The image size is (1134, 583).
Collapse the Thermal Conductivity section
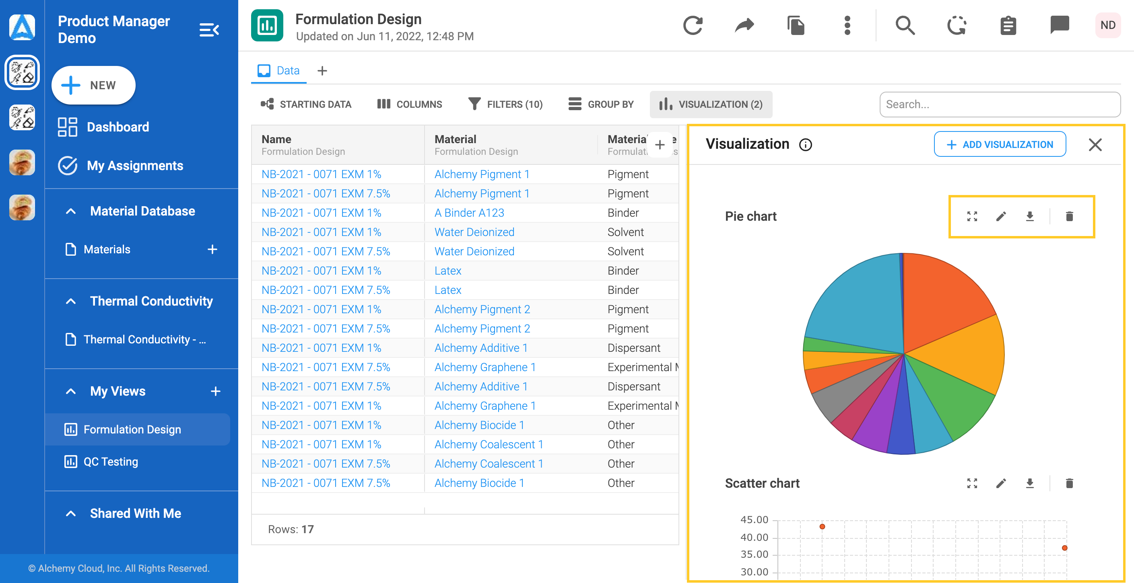71,302
